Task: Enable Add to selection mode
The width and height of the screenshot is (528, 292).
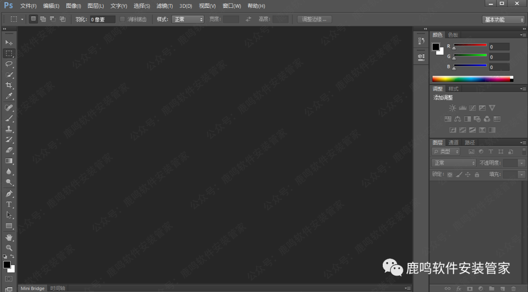Action: point(43,20)
